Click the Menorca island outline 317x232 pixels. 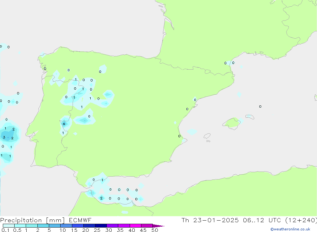coord(250,117)
